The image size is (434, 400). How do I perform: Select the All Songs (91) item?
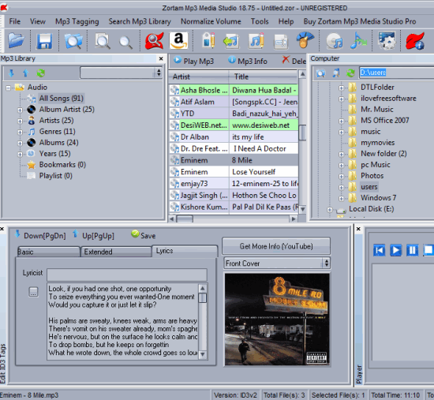tap(62, 99)
